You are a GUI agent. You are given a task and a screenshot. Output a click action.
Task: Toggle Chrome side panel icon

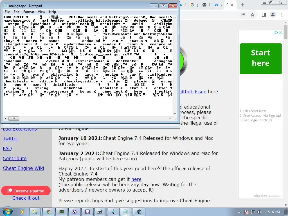coord(264,15)
